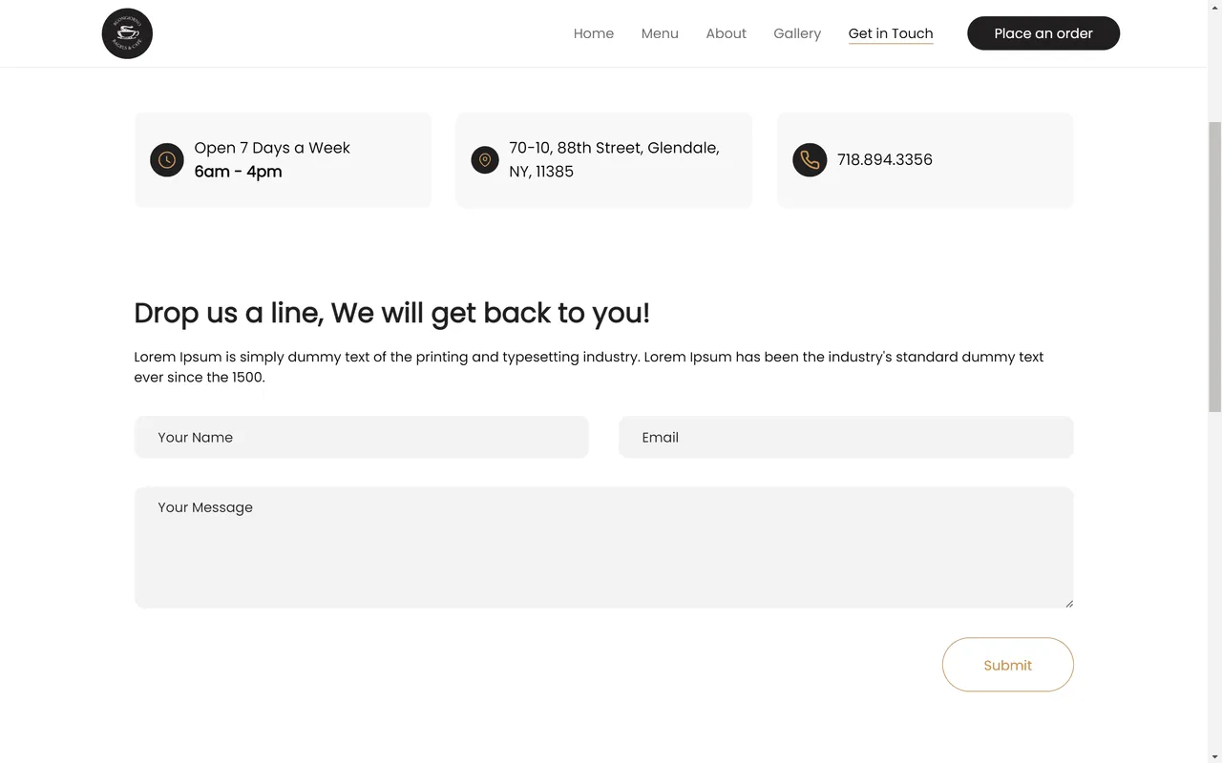Click the page vertical scrollbar thumb
Image resolution: width=1222 pixels, height=763 pixels.
coord(1214,267)
